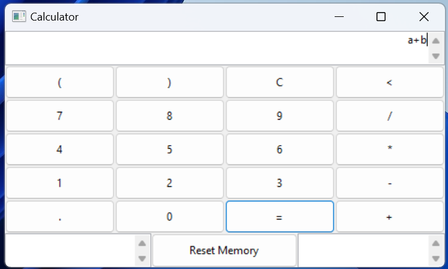Insert an open parenthesis

tap(59, 83)
